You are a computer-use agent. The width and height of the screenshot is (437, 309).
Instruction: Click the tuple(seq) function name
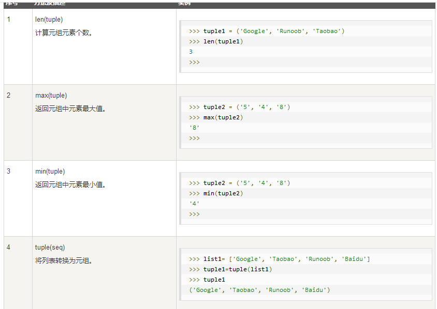(x=50, y=248)
